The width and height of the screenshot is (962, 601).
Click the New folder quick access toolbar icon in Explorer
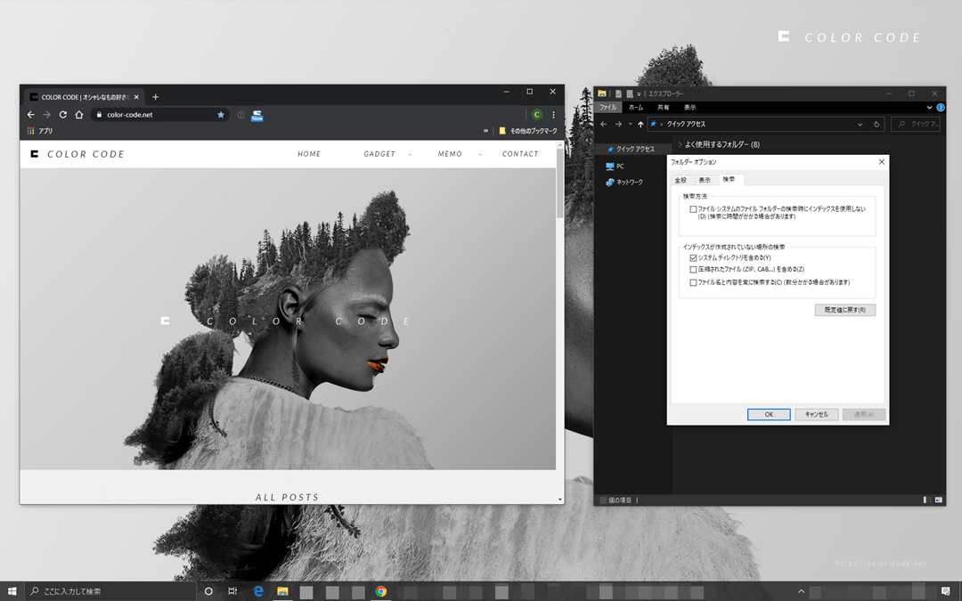[630, 93]
